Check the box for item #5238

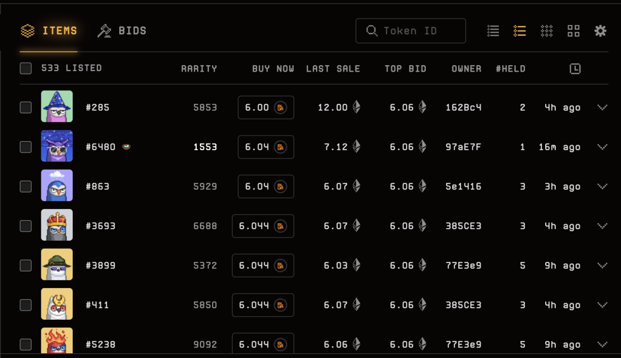[x=26, y=344]
